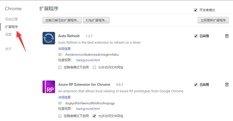Go to 设置 in the sidebar
Screen dimensions: 233x121
pos(8,34)
